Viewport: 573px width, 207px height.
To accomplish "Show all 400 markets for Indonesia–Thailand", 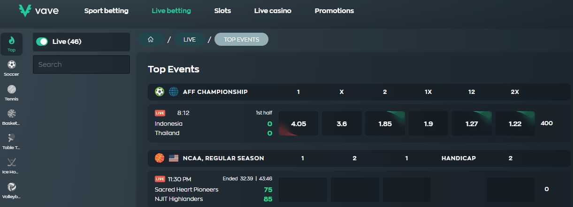I will tap(547, 123).
